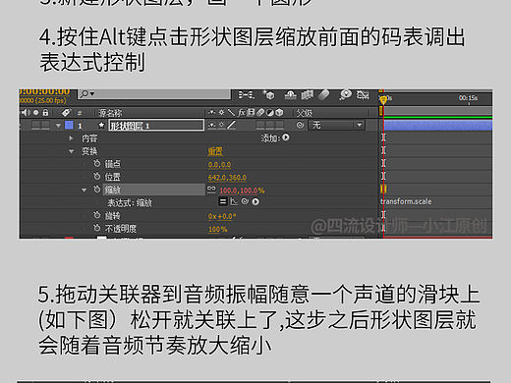Click the Position (位置) stopwatch
The image size is (511, 383).
pos(97,176)
